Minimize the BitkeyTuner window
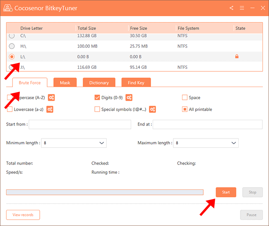This screenshot has height=226, width=269. click(x=252, y=8)
